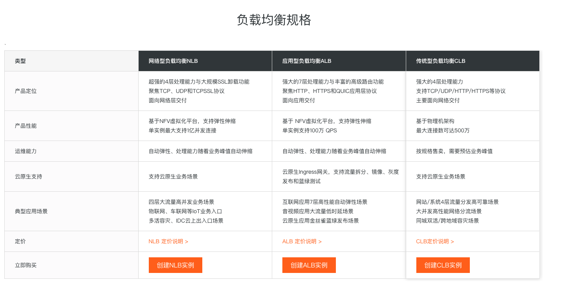
Task: Click text 聚焦TCP、UDP和TCPSSL协议
Action: (187, 91)
